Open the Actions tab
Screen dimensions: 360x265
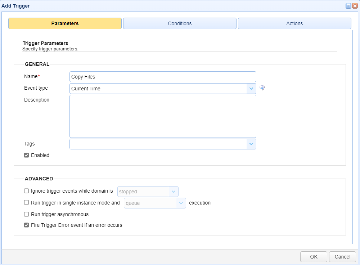(x=294, y=23)
